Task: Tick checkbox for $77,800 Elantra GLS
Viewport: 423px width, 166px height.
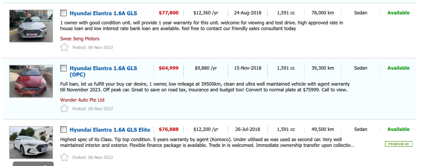Action: [x=63, y=13]
